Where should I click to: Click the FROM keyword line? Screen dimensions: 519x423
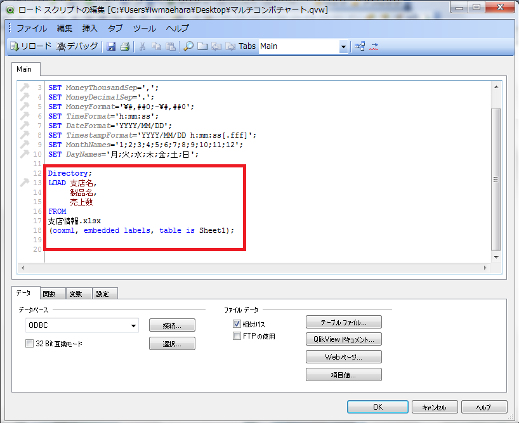(57, 211)
